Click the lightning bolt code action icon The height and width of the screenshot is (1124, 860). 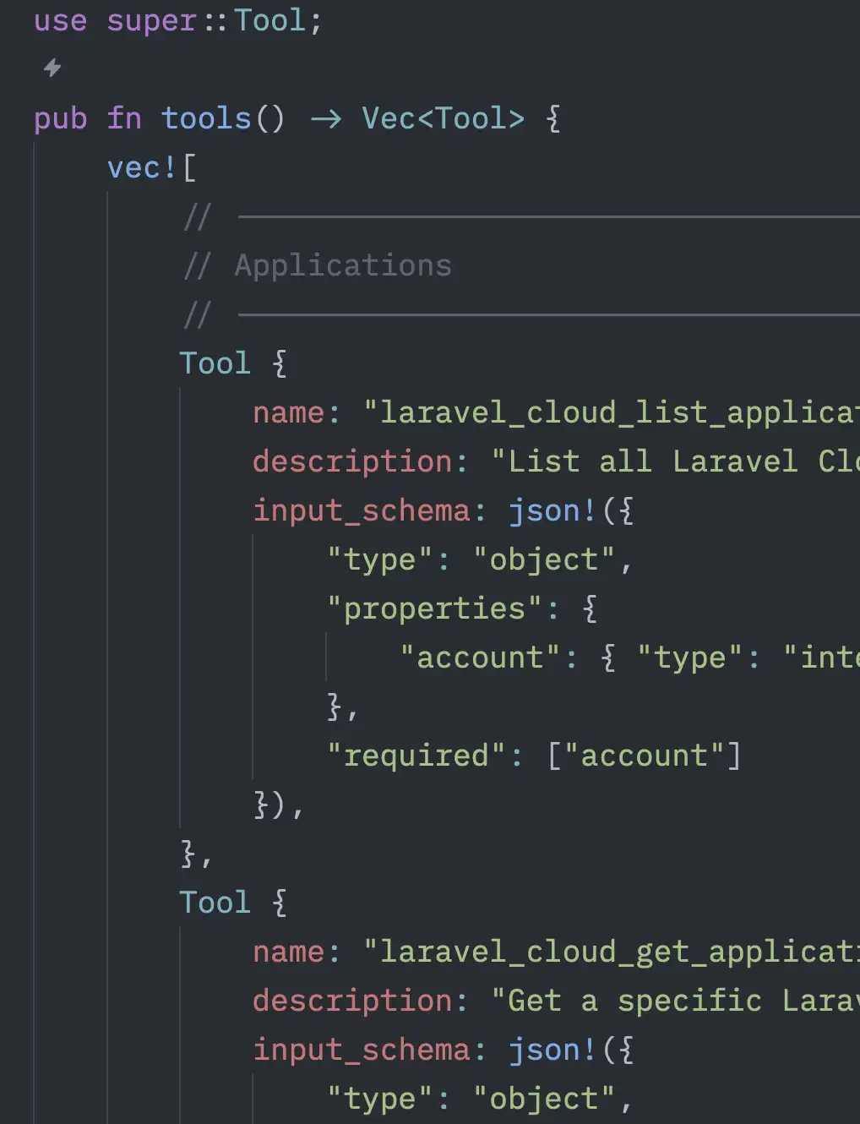pos(52,68)
